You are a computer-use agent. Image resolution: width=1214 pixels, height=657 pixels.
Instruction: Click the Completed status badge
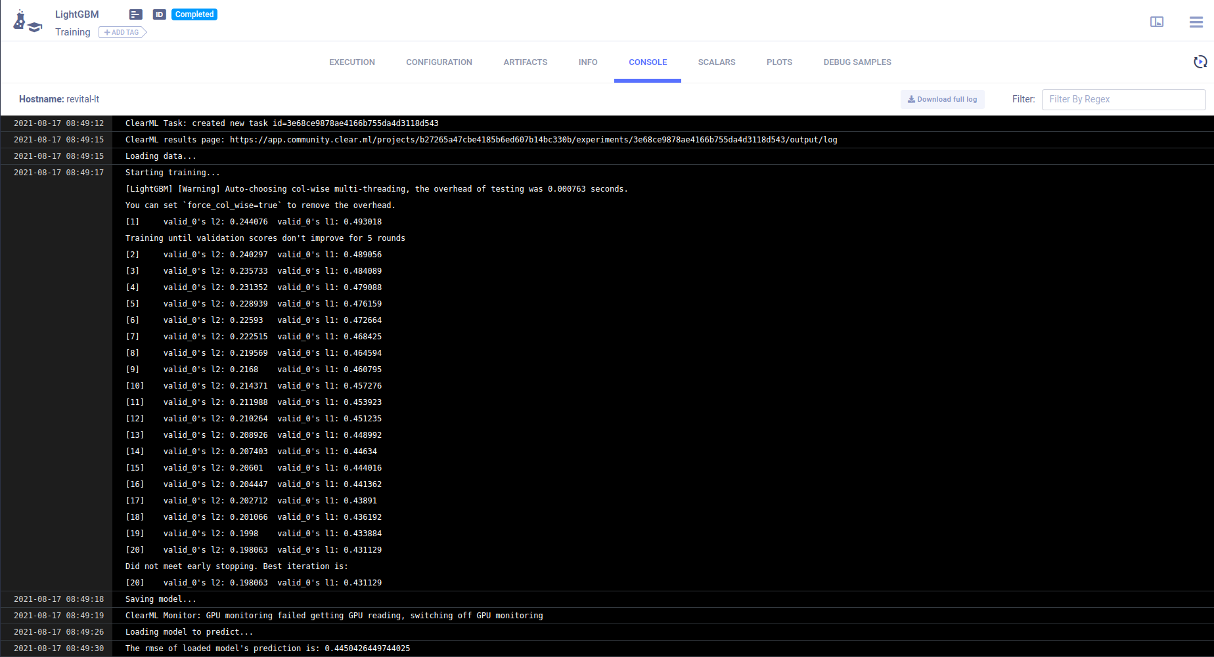[194, 13]
